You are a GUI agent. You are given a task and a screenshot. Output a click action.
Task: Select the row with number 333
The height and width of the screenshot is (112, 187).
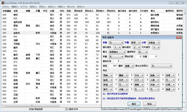click(92, 26)
